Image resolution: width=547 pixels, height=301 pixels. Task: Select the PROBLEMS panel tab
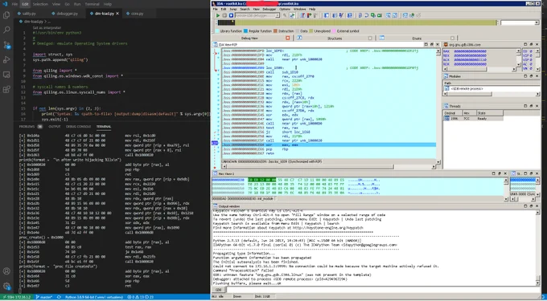(27, 126)
